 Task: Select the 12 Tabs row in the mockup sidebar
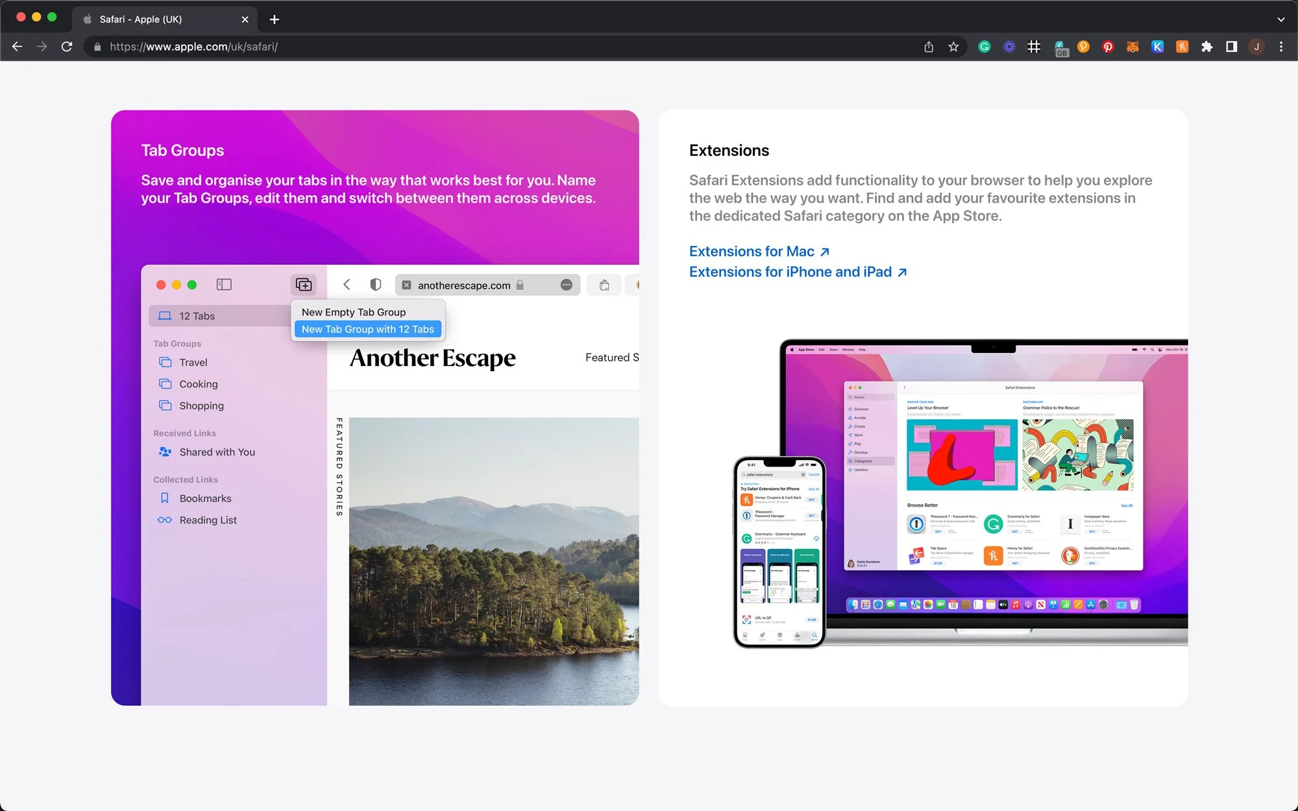[220, 316]
